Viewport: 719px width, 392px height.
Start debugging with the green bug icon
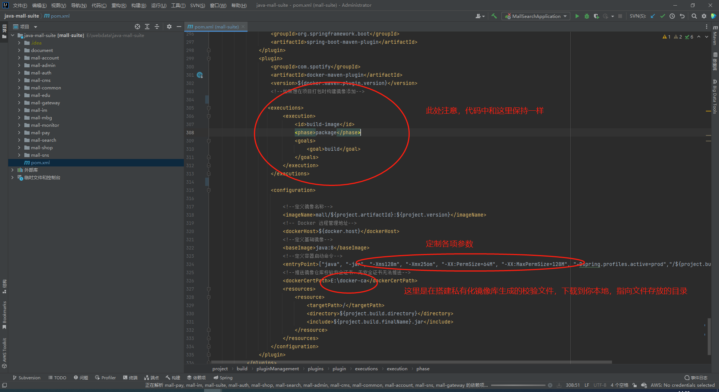point(587,16)
